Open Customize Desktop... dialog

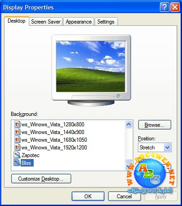click(x=41, y=179)
